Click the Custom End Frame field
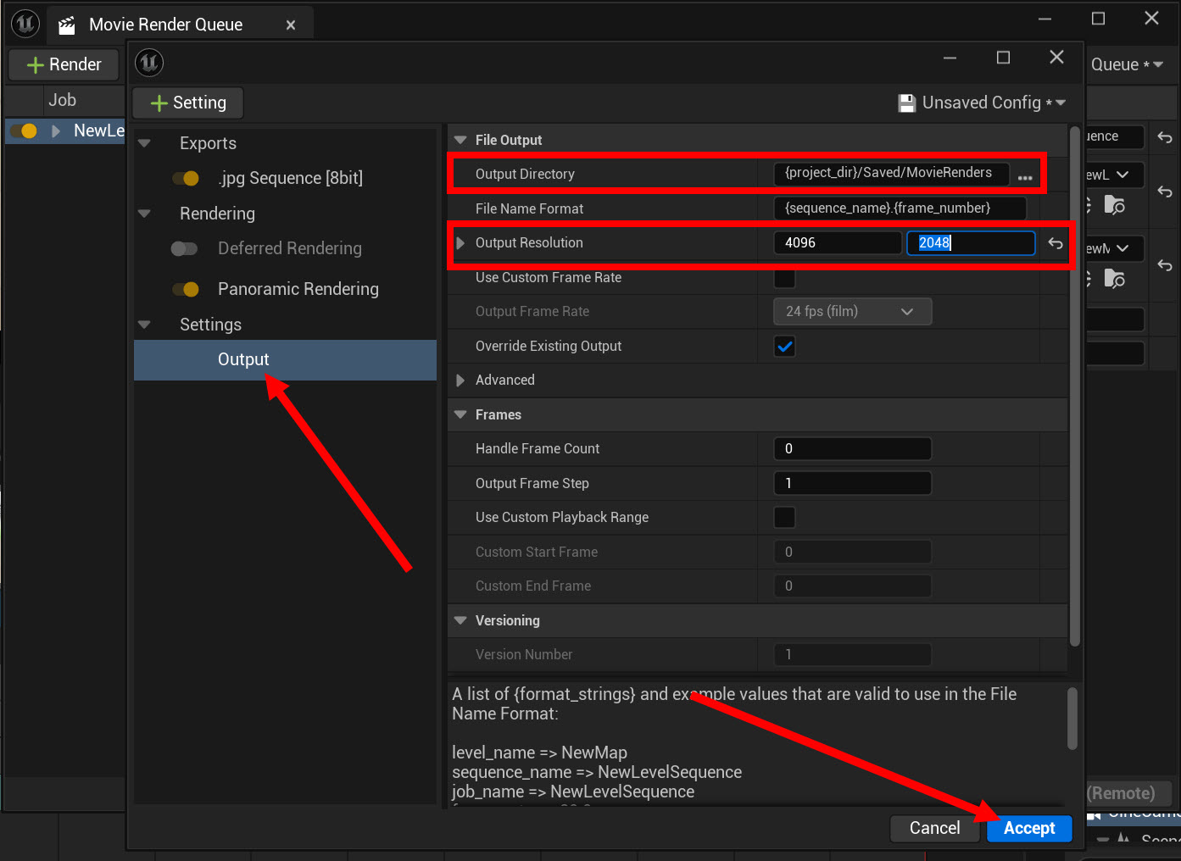Screen dimensions: 1181x861 pos(853,586)
